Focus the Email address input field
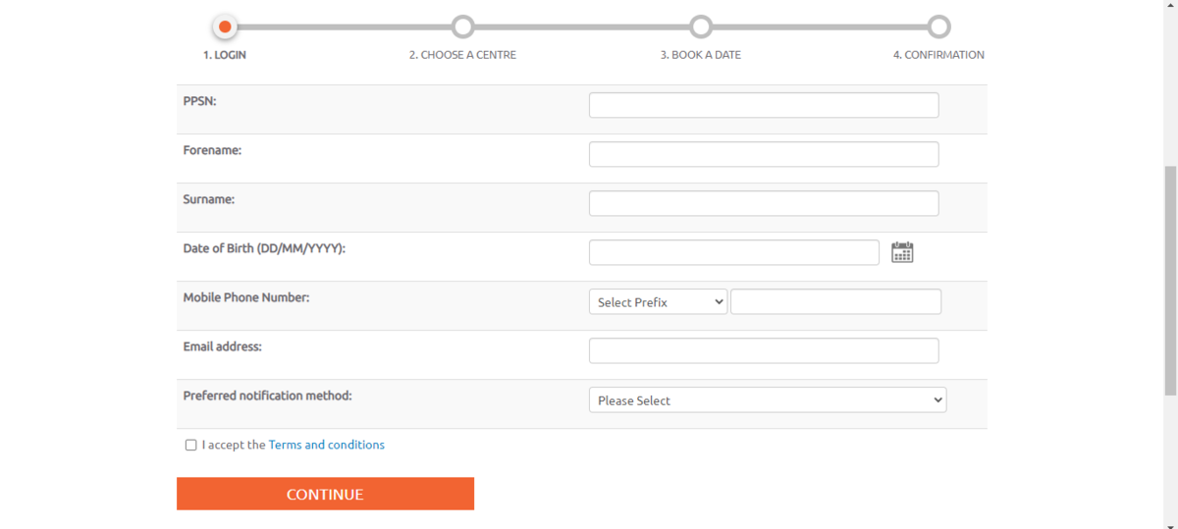1178x529 pixels. pyautogui.click(x=764, y=350)
